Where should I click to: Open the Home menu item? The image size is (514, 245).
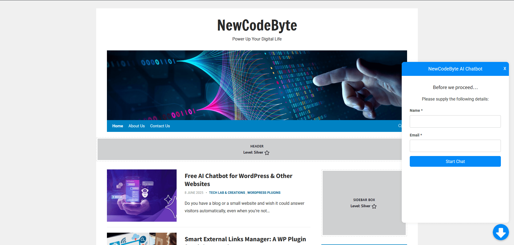pos(118,126)
